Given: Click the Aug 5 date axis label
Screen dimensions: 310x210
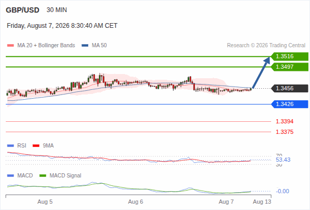Looking at the screenshot, I should [45, 202].
